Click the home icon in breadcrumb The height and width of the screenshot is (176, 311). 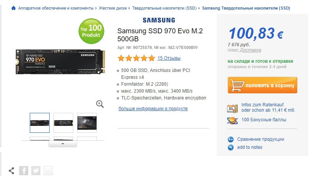click(x=13, y=8)
